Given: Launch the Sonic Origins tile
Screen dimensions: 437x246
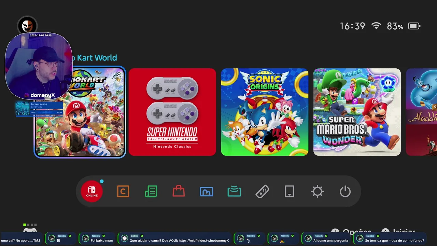Looking at the screenshot, I should click(265, 112).
